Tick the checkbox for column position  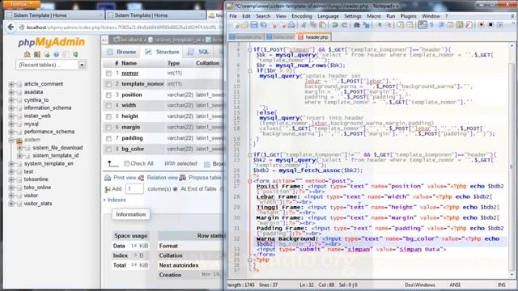pos(108,95)
